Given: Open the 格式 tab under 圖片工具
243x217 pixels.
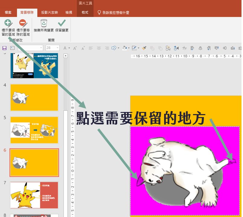Looking at the screenshot, I should click(x=85, y=13).
